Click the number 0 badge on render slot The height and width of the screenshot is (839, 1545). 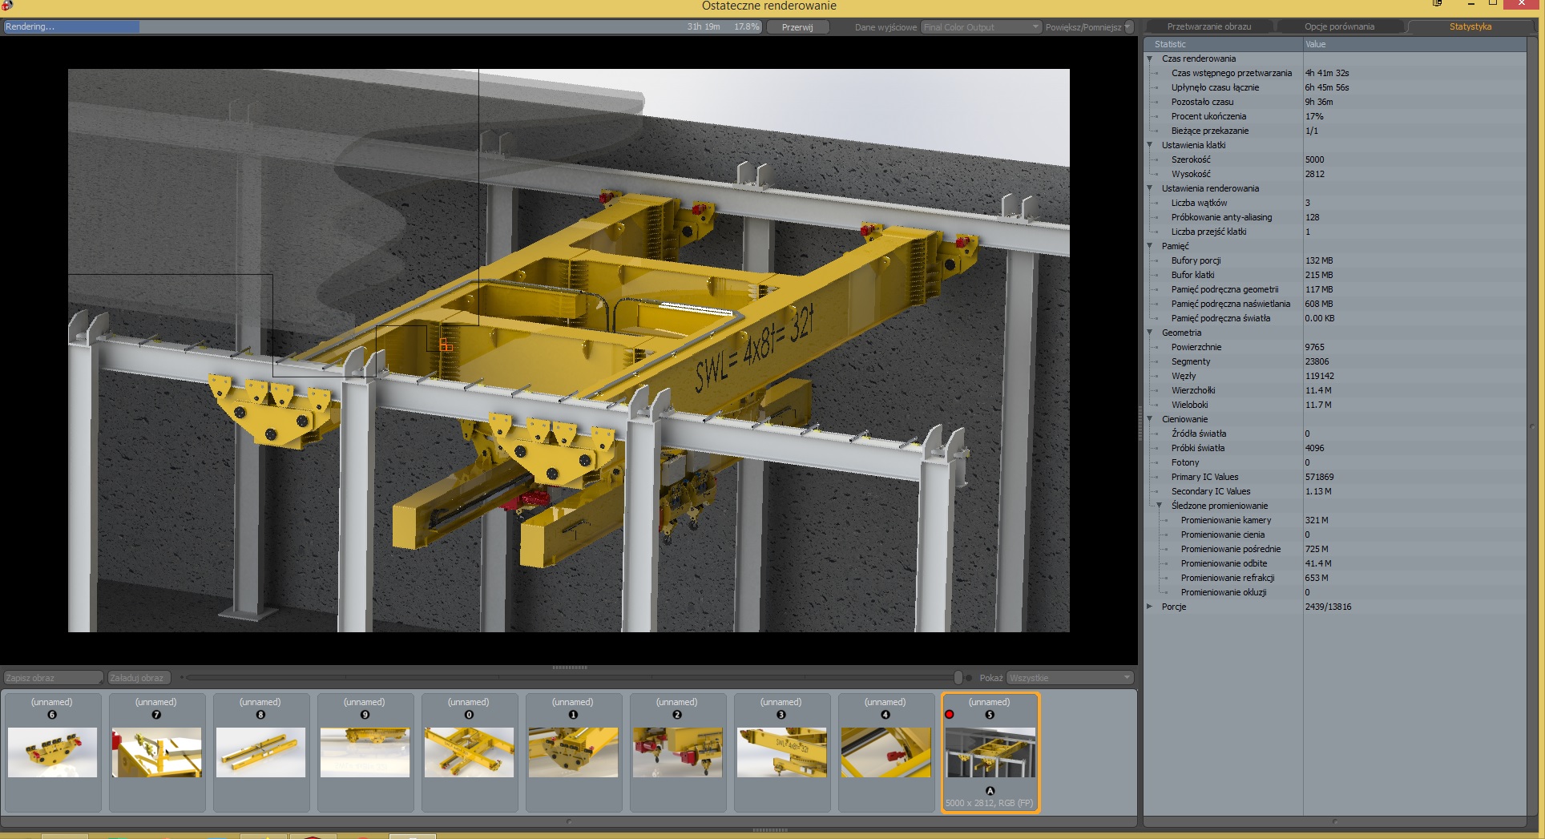click(x=469, y=715)
